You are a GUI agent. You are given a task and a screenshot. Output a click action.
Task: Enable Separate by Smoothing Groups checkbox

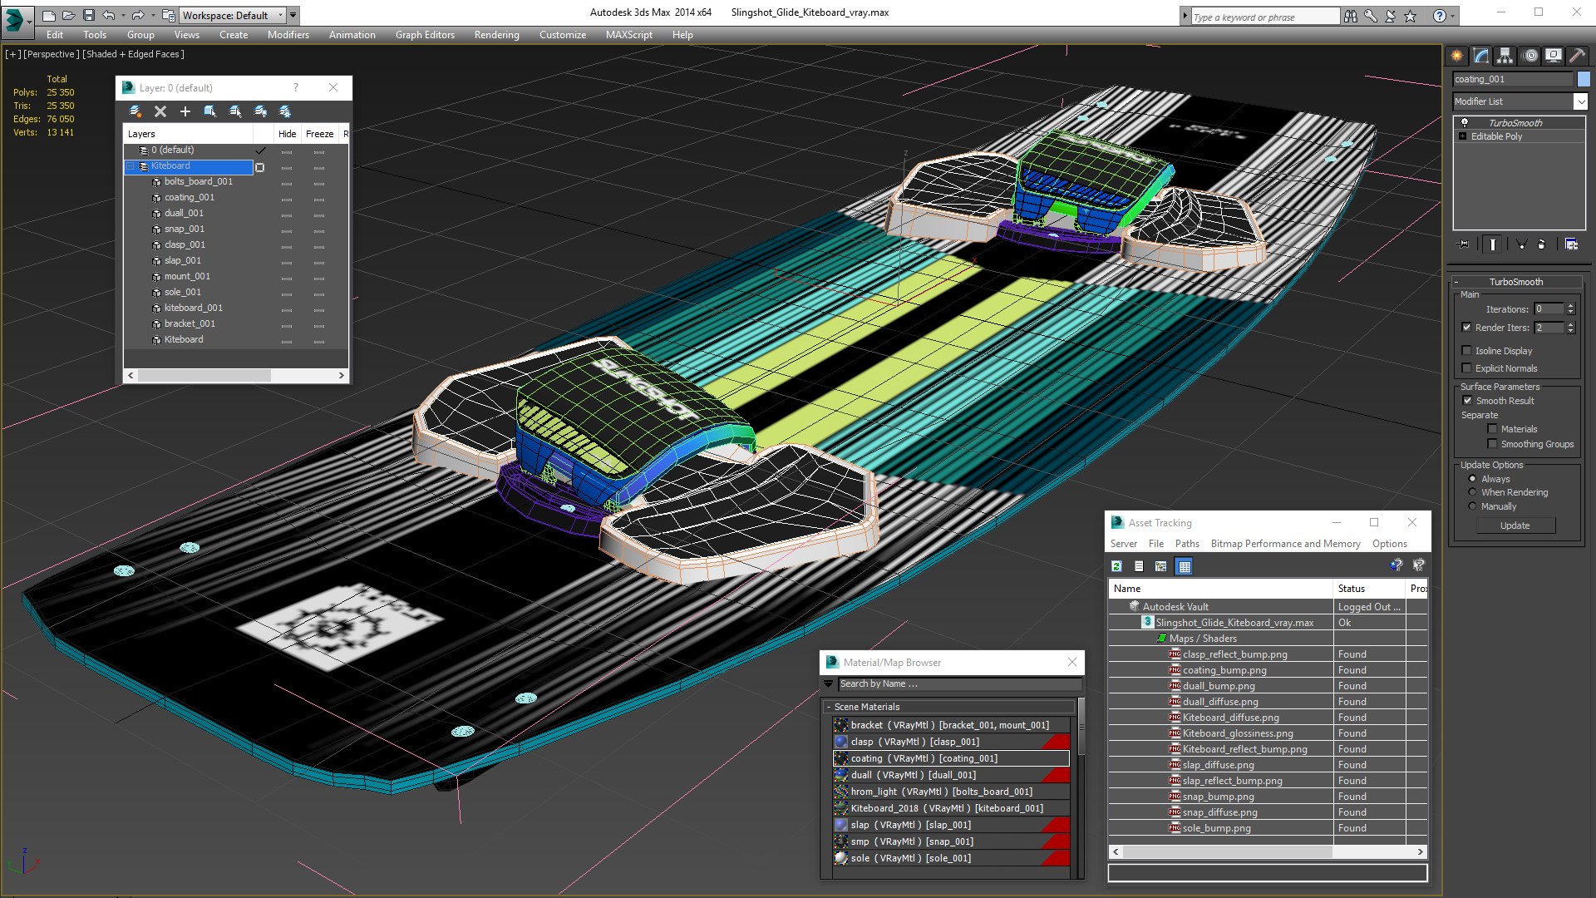click(1492, 444)
